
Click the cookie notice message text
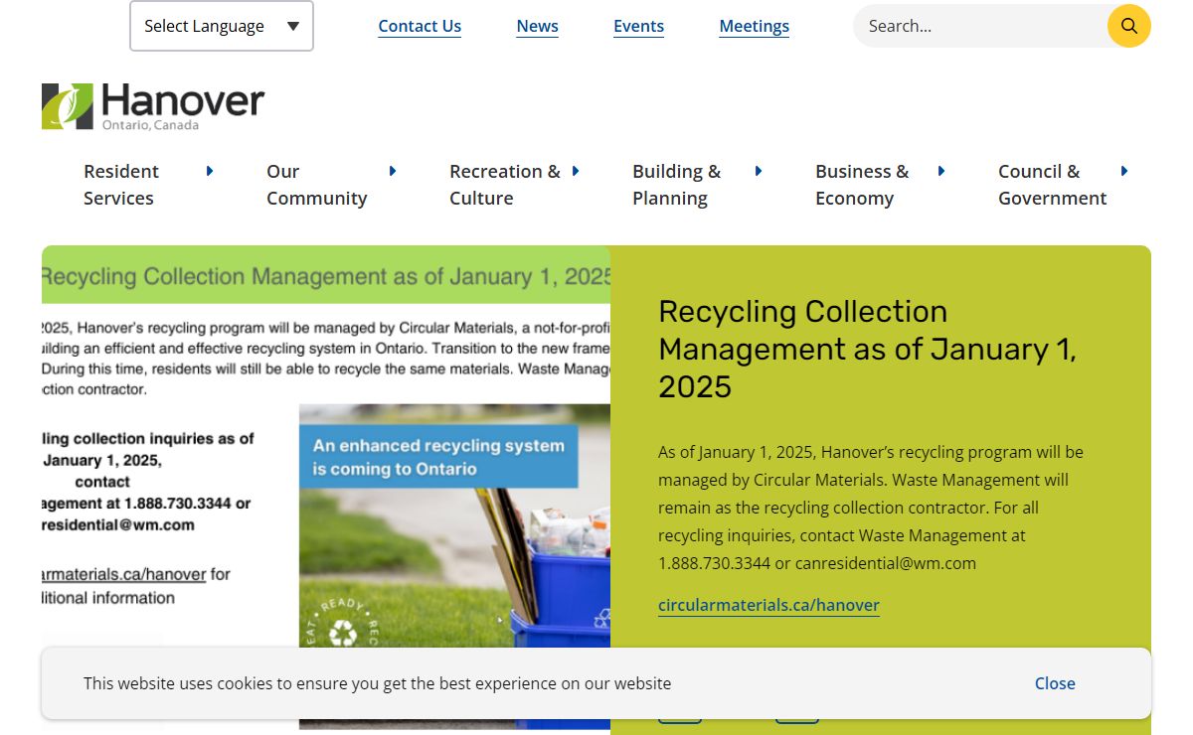[377, 683]
